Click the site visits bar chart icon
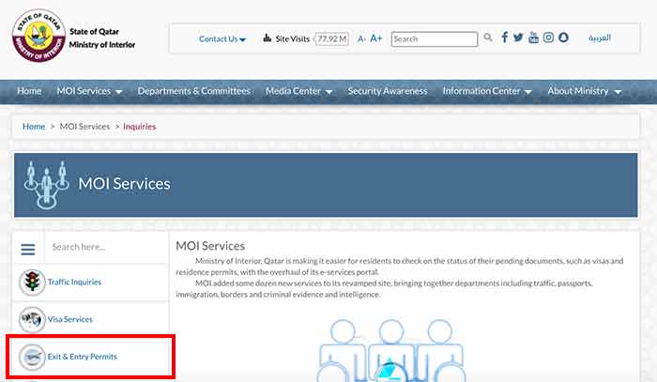 pos(267,38)
